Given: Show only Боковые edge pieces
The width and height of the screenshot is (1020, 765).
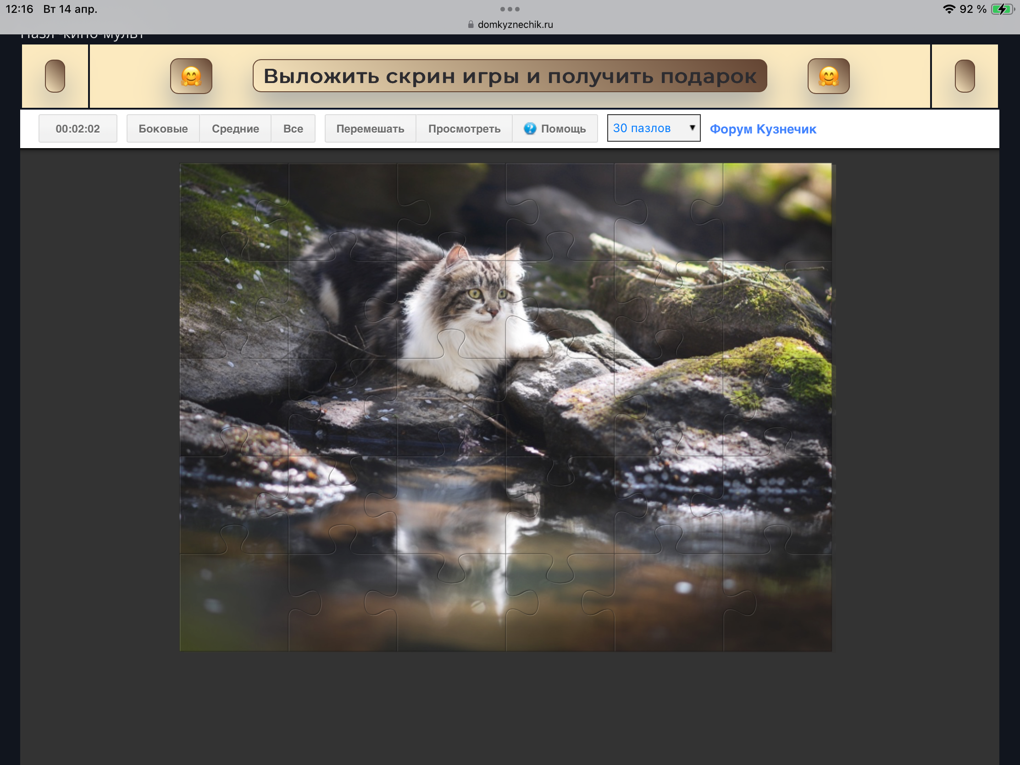Looking at the screenshot, I should (x=163, y=129).
